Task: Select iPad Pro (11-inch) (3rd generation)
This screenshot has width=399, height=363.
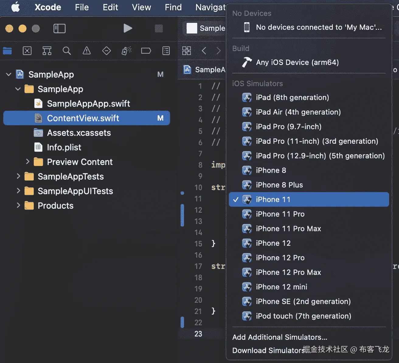Action: tap(309, 141)
